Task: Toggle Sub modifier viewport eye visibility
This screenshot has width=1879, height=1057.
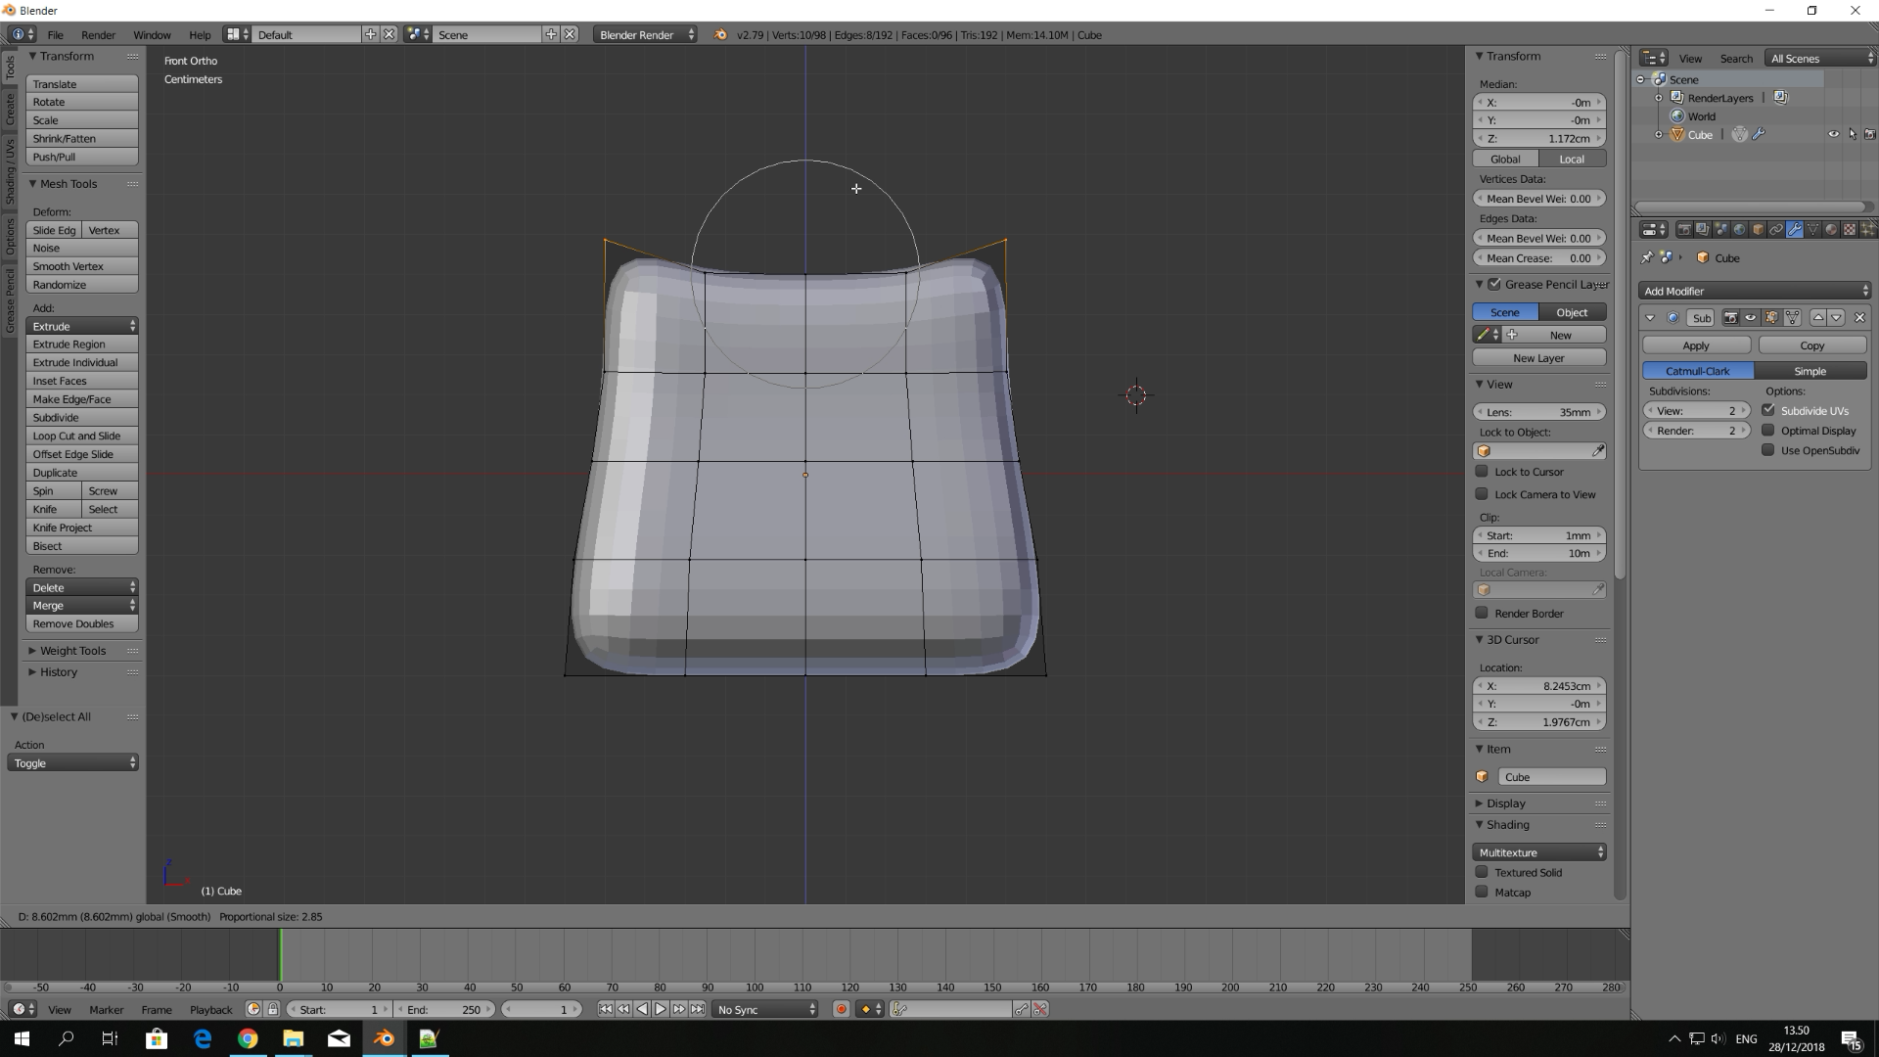Action: [x=1750, y=317]
